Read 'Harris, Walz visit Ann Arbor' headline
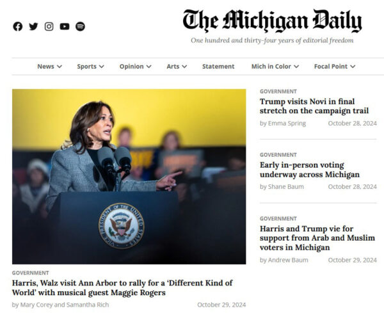 click(x=122, y=288)
